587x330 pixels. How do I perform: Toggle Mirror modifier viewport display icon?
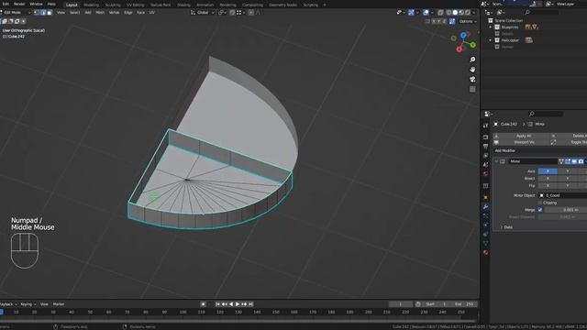[x=574, y=161]
